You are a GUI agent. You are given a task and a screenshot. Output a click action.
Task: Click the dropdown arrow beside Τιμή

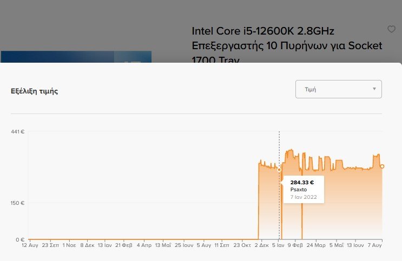coord(374,89)
